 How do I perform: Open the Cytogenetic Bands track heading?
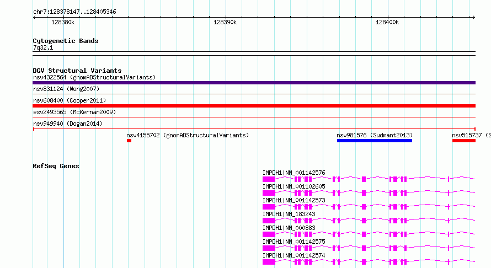(x=66, y=41)
